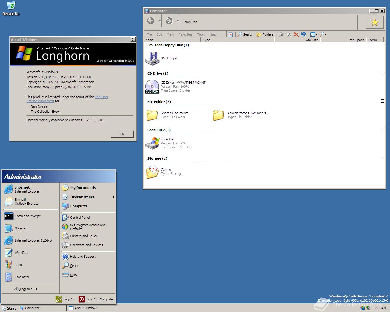
Task: Open Internet Explorer from Start menu's Internet entry
Action: [30, 189]
